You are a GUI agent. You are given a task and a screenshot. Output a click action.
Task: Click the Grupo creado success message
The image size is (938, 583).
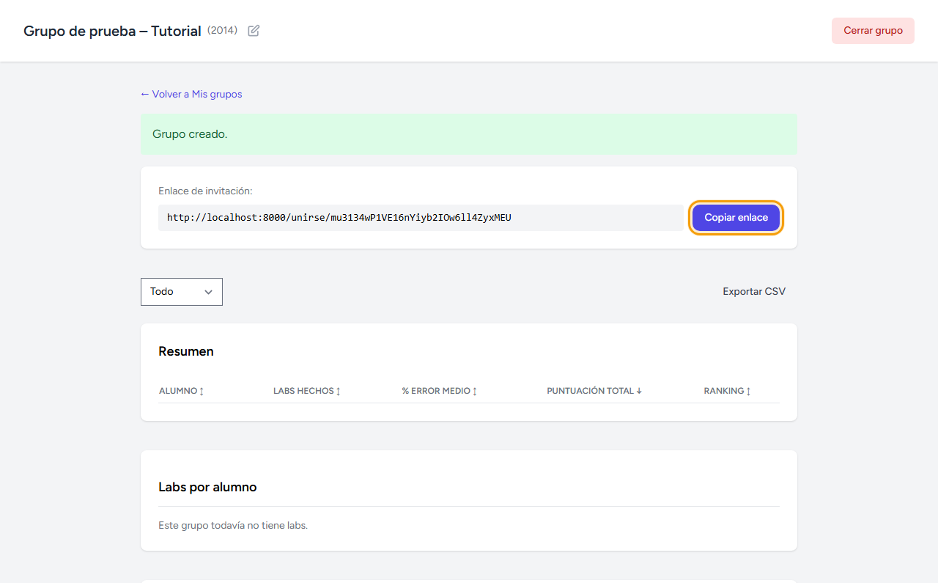click(x=469, y=134)
